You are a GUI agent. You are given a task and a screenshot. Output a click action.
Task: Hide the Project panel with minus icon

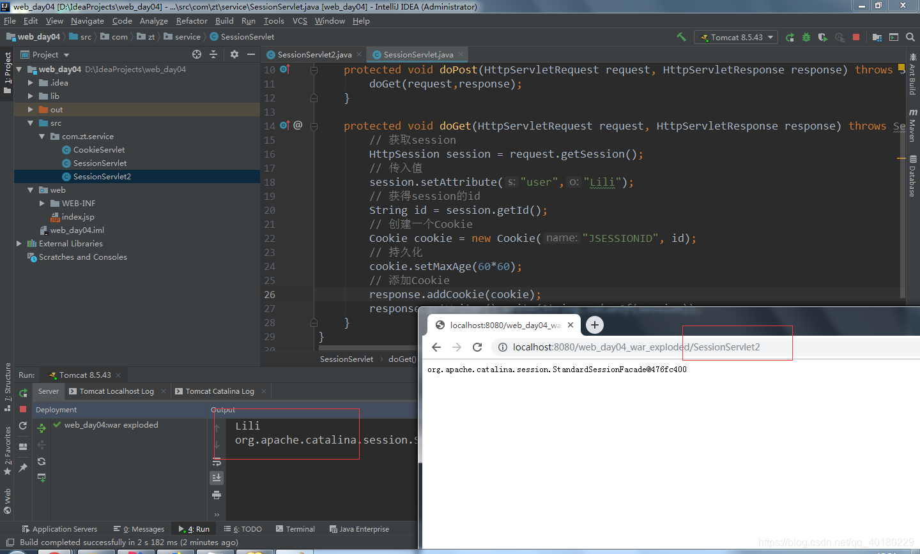251,54
